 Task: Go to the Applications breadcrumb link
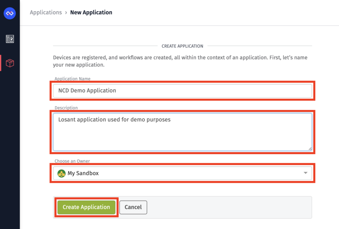[x=46, y=13]
